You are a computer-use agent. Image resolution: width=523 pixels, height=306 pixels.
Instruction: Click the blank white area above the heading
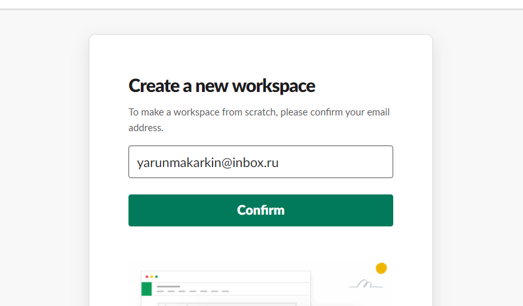coord(261,55)
